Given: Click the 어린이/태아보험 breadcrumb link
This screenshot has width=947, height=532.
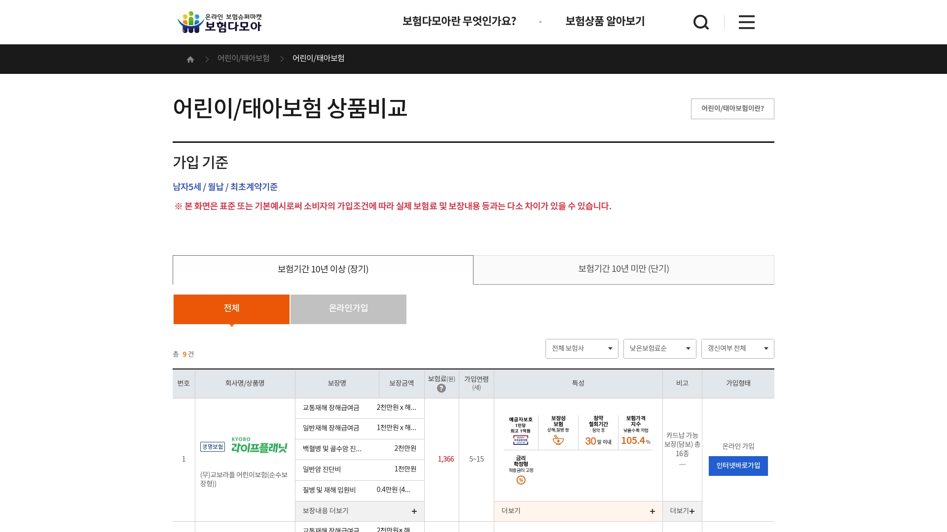Looking at the screenshot, I should click(x=244, y=59).
